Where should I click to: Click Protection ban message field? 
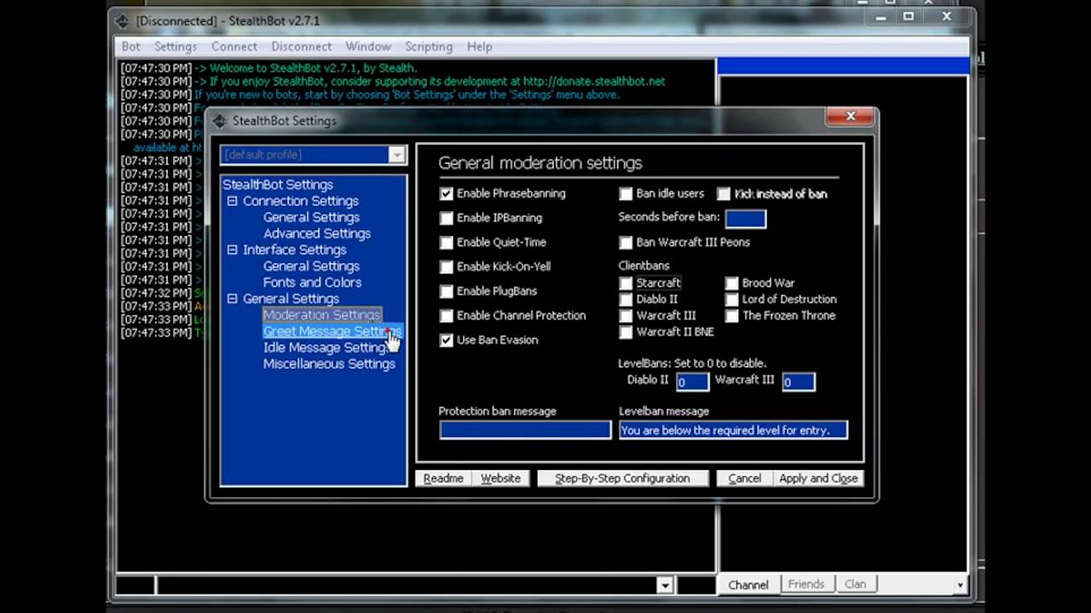pyautogui.click(x=525, y=431)
